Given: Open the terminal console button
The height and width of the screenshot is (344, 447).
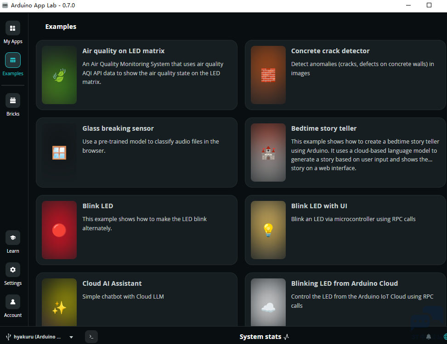Looking at the screenshot, I should 91,337.
